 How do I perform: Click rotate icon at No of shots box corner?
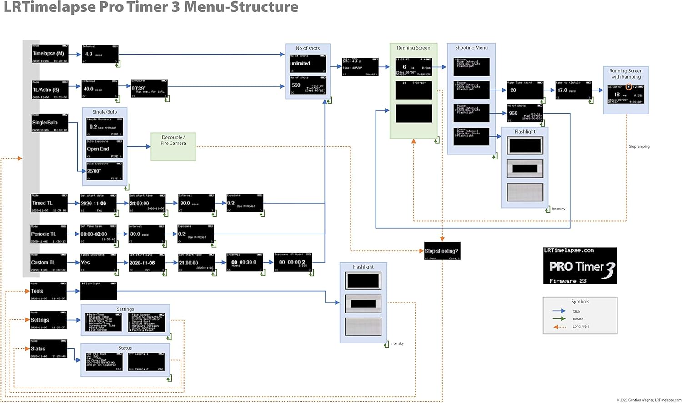point(329,100)
